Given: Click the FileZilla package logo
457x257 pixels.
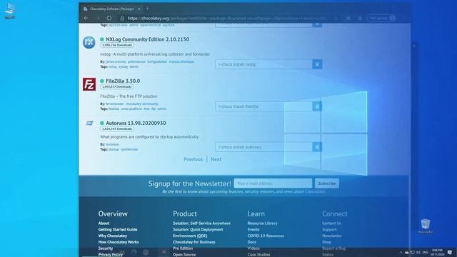Looking at the screenshot, I should (89, 84).
